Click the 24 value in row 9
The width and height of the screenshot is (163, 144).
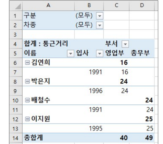pos(116,91)
